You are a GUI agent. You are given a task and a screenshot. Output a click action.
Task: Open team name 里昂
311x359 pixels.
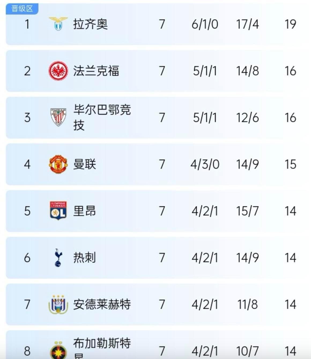pos(84,211)
